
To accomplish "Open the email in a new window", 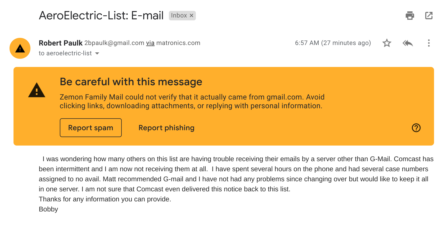I will point(429,16).
